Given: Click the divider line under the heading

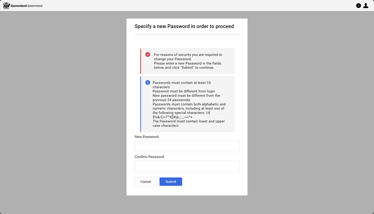Looking at the screenshot, I should [187, 35].
